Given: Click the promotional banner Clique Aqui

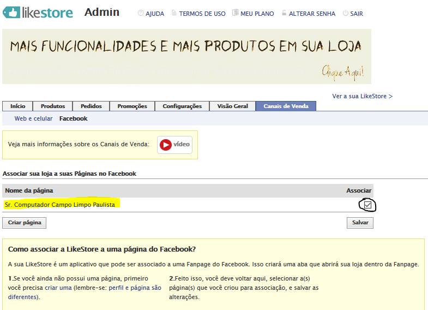Looking at the screenshot, I should pyautogui.click(x=342, y=71).
